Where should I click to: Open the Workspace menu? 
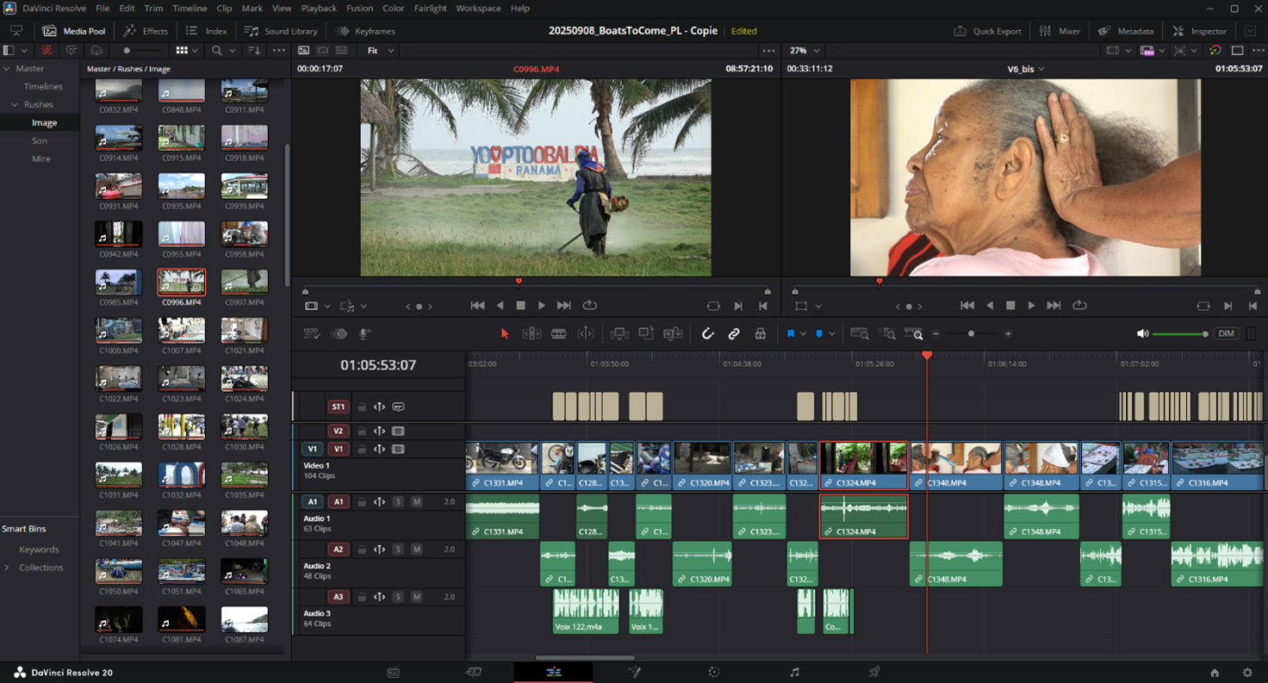point(478,9)
